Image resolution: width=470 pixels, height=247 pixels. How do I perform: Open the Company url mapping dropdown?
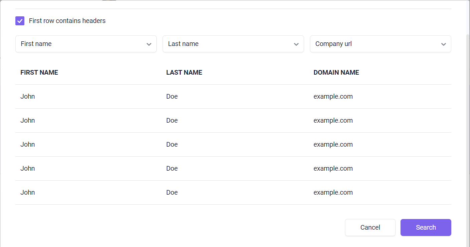pos(380,44)
